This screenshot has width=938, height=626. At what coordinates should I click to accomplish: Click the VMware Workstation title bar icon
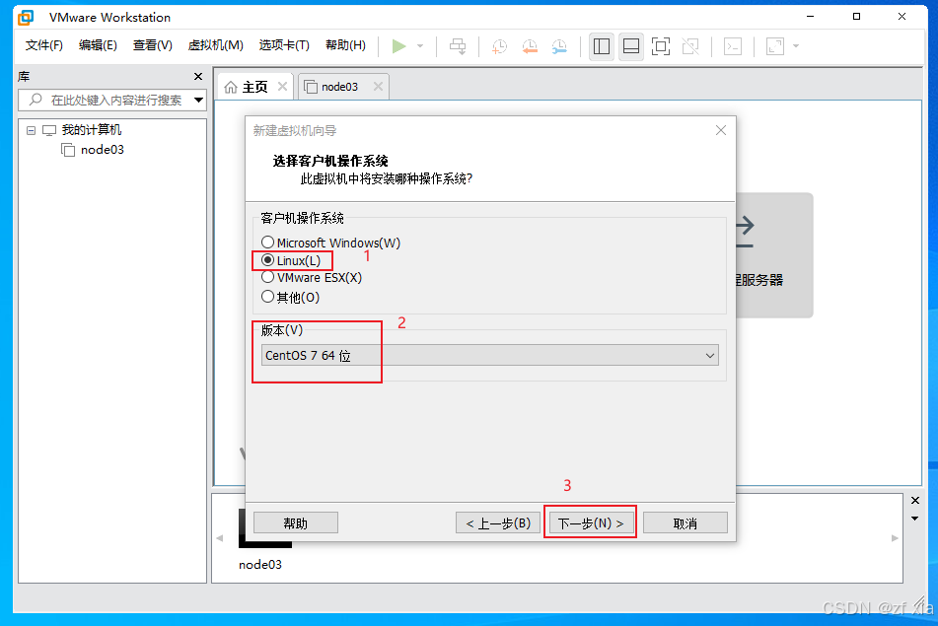[26, 18]
